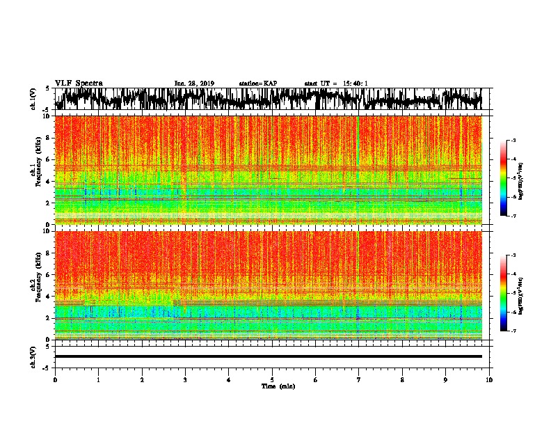Click the "Time (min)" x-axis label
Image resolution: width=551 pixels, height=426 pixels.
click(x=278, y=386)
